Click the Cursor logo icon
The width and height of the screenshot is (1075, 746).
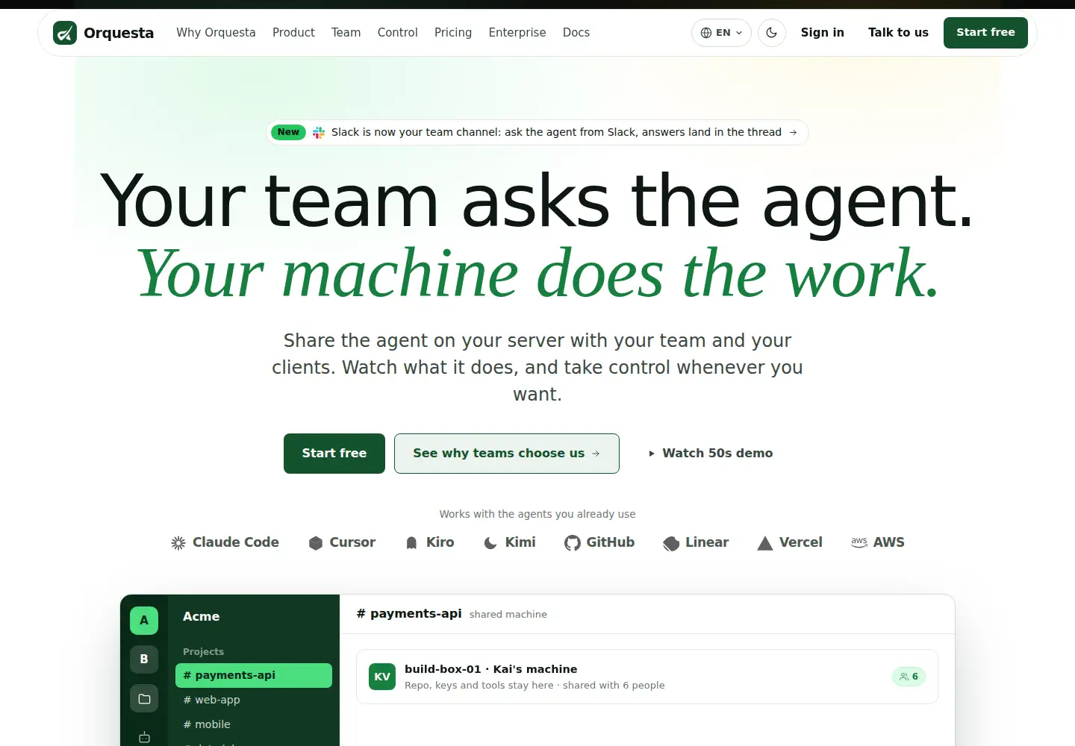pyautogui.click(x=316, y=543)
